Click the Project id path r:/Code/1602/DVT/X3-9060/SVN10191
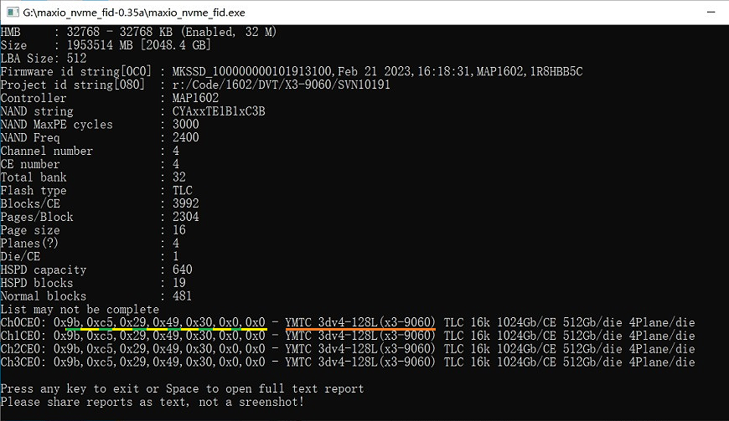This screenshot has height=421, width=729. (x=282, y=85)
